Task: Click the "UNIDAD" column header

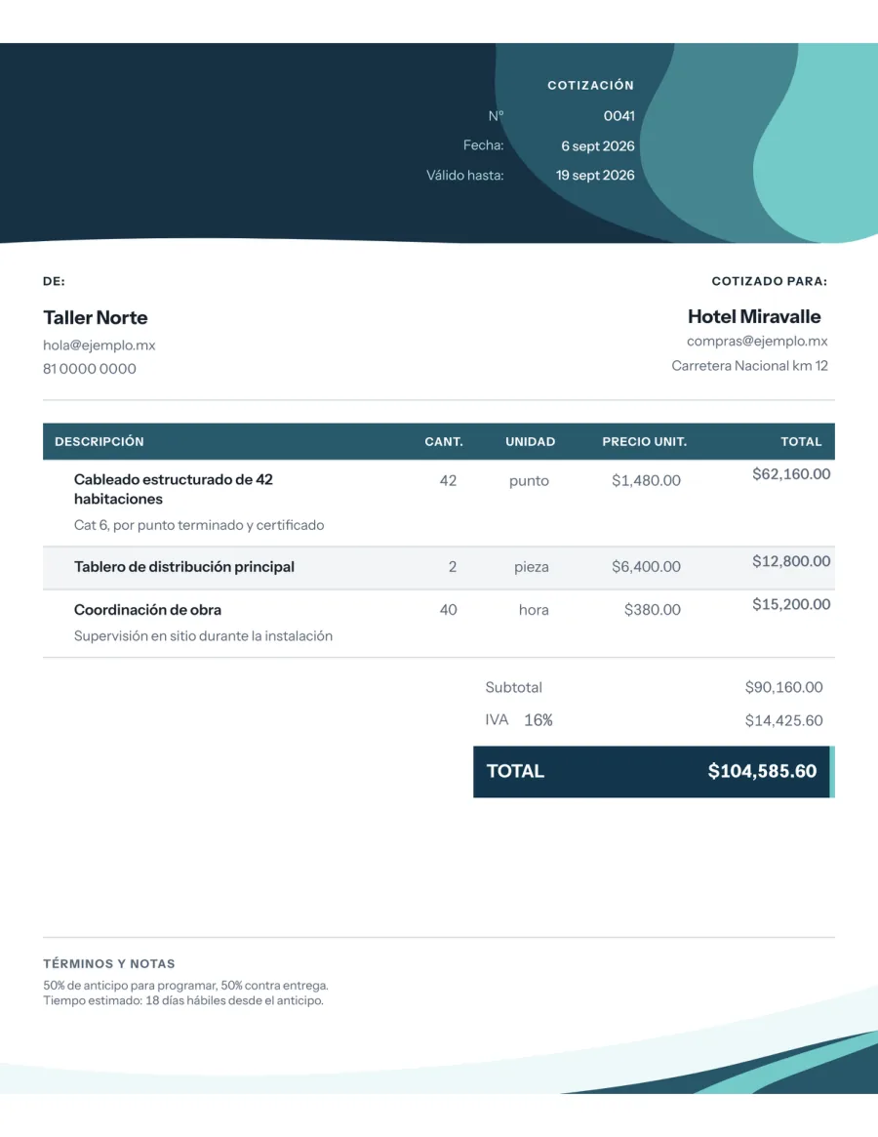Action: pyautogui.click(x=530, y=441)
